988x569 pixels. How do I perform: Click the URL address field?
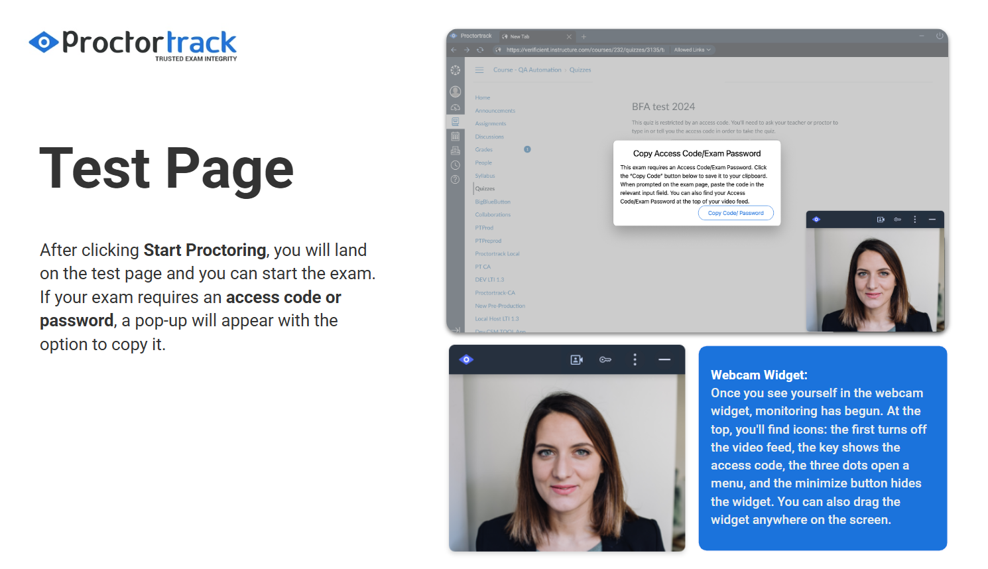click(586, 50)
